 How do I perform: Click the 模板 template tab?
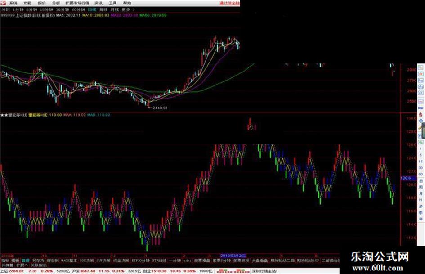tap(15, 261)
